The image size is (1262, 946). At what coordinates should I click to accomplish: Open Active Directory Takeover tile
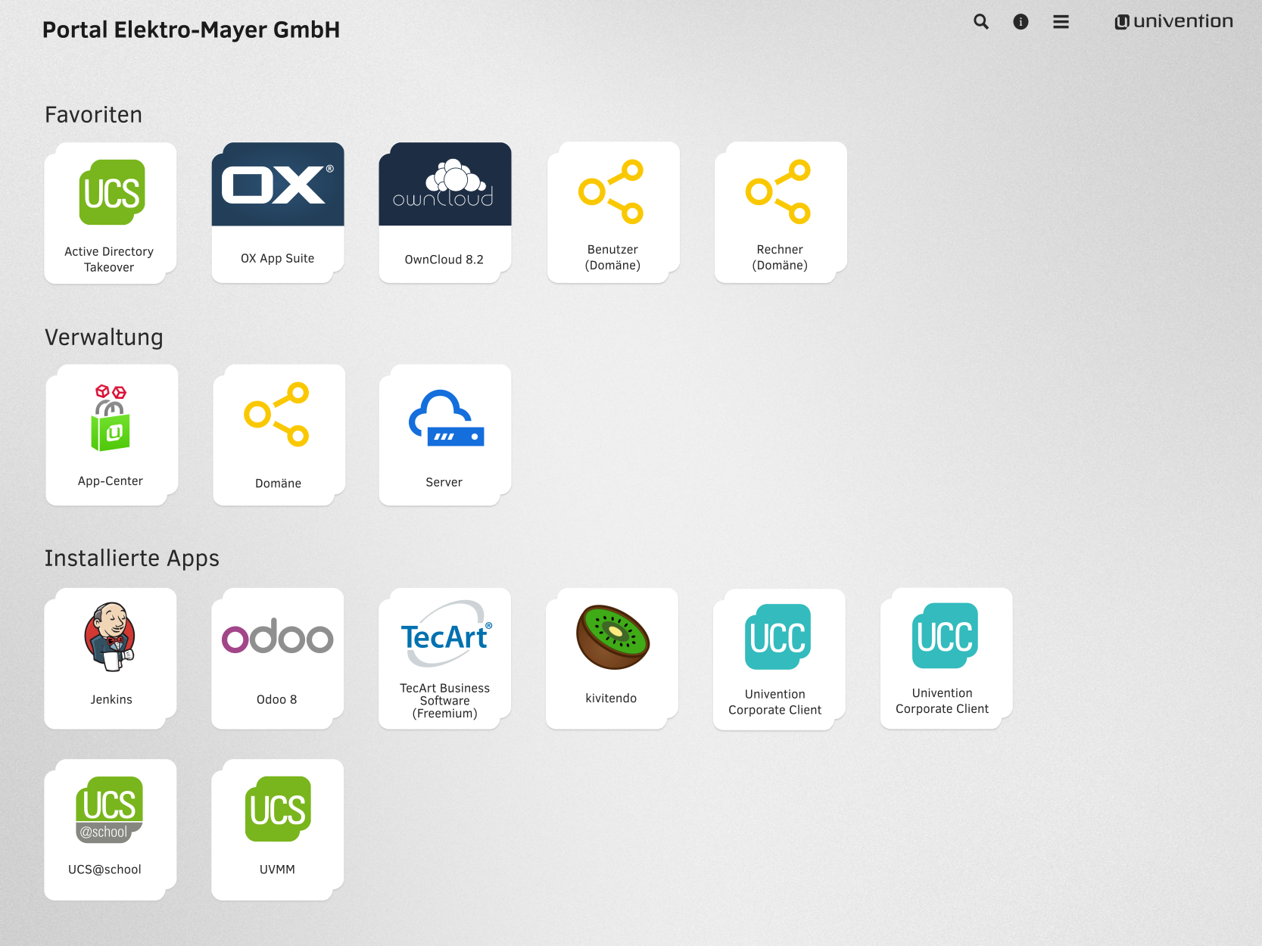(111, 213)
